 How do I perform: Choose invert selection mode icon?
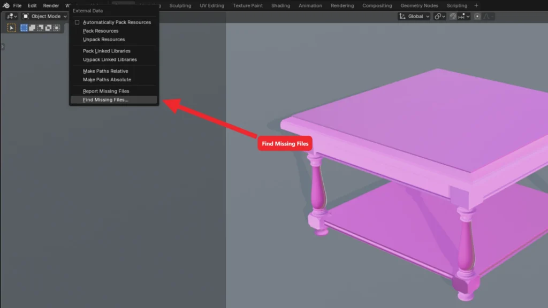coord(48,28)
